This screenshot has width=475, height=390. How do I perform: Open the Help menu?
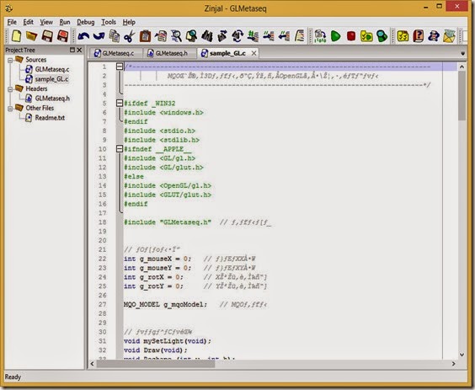point(129,22)
